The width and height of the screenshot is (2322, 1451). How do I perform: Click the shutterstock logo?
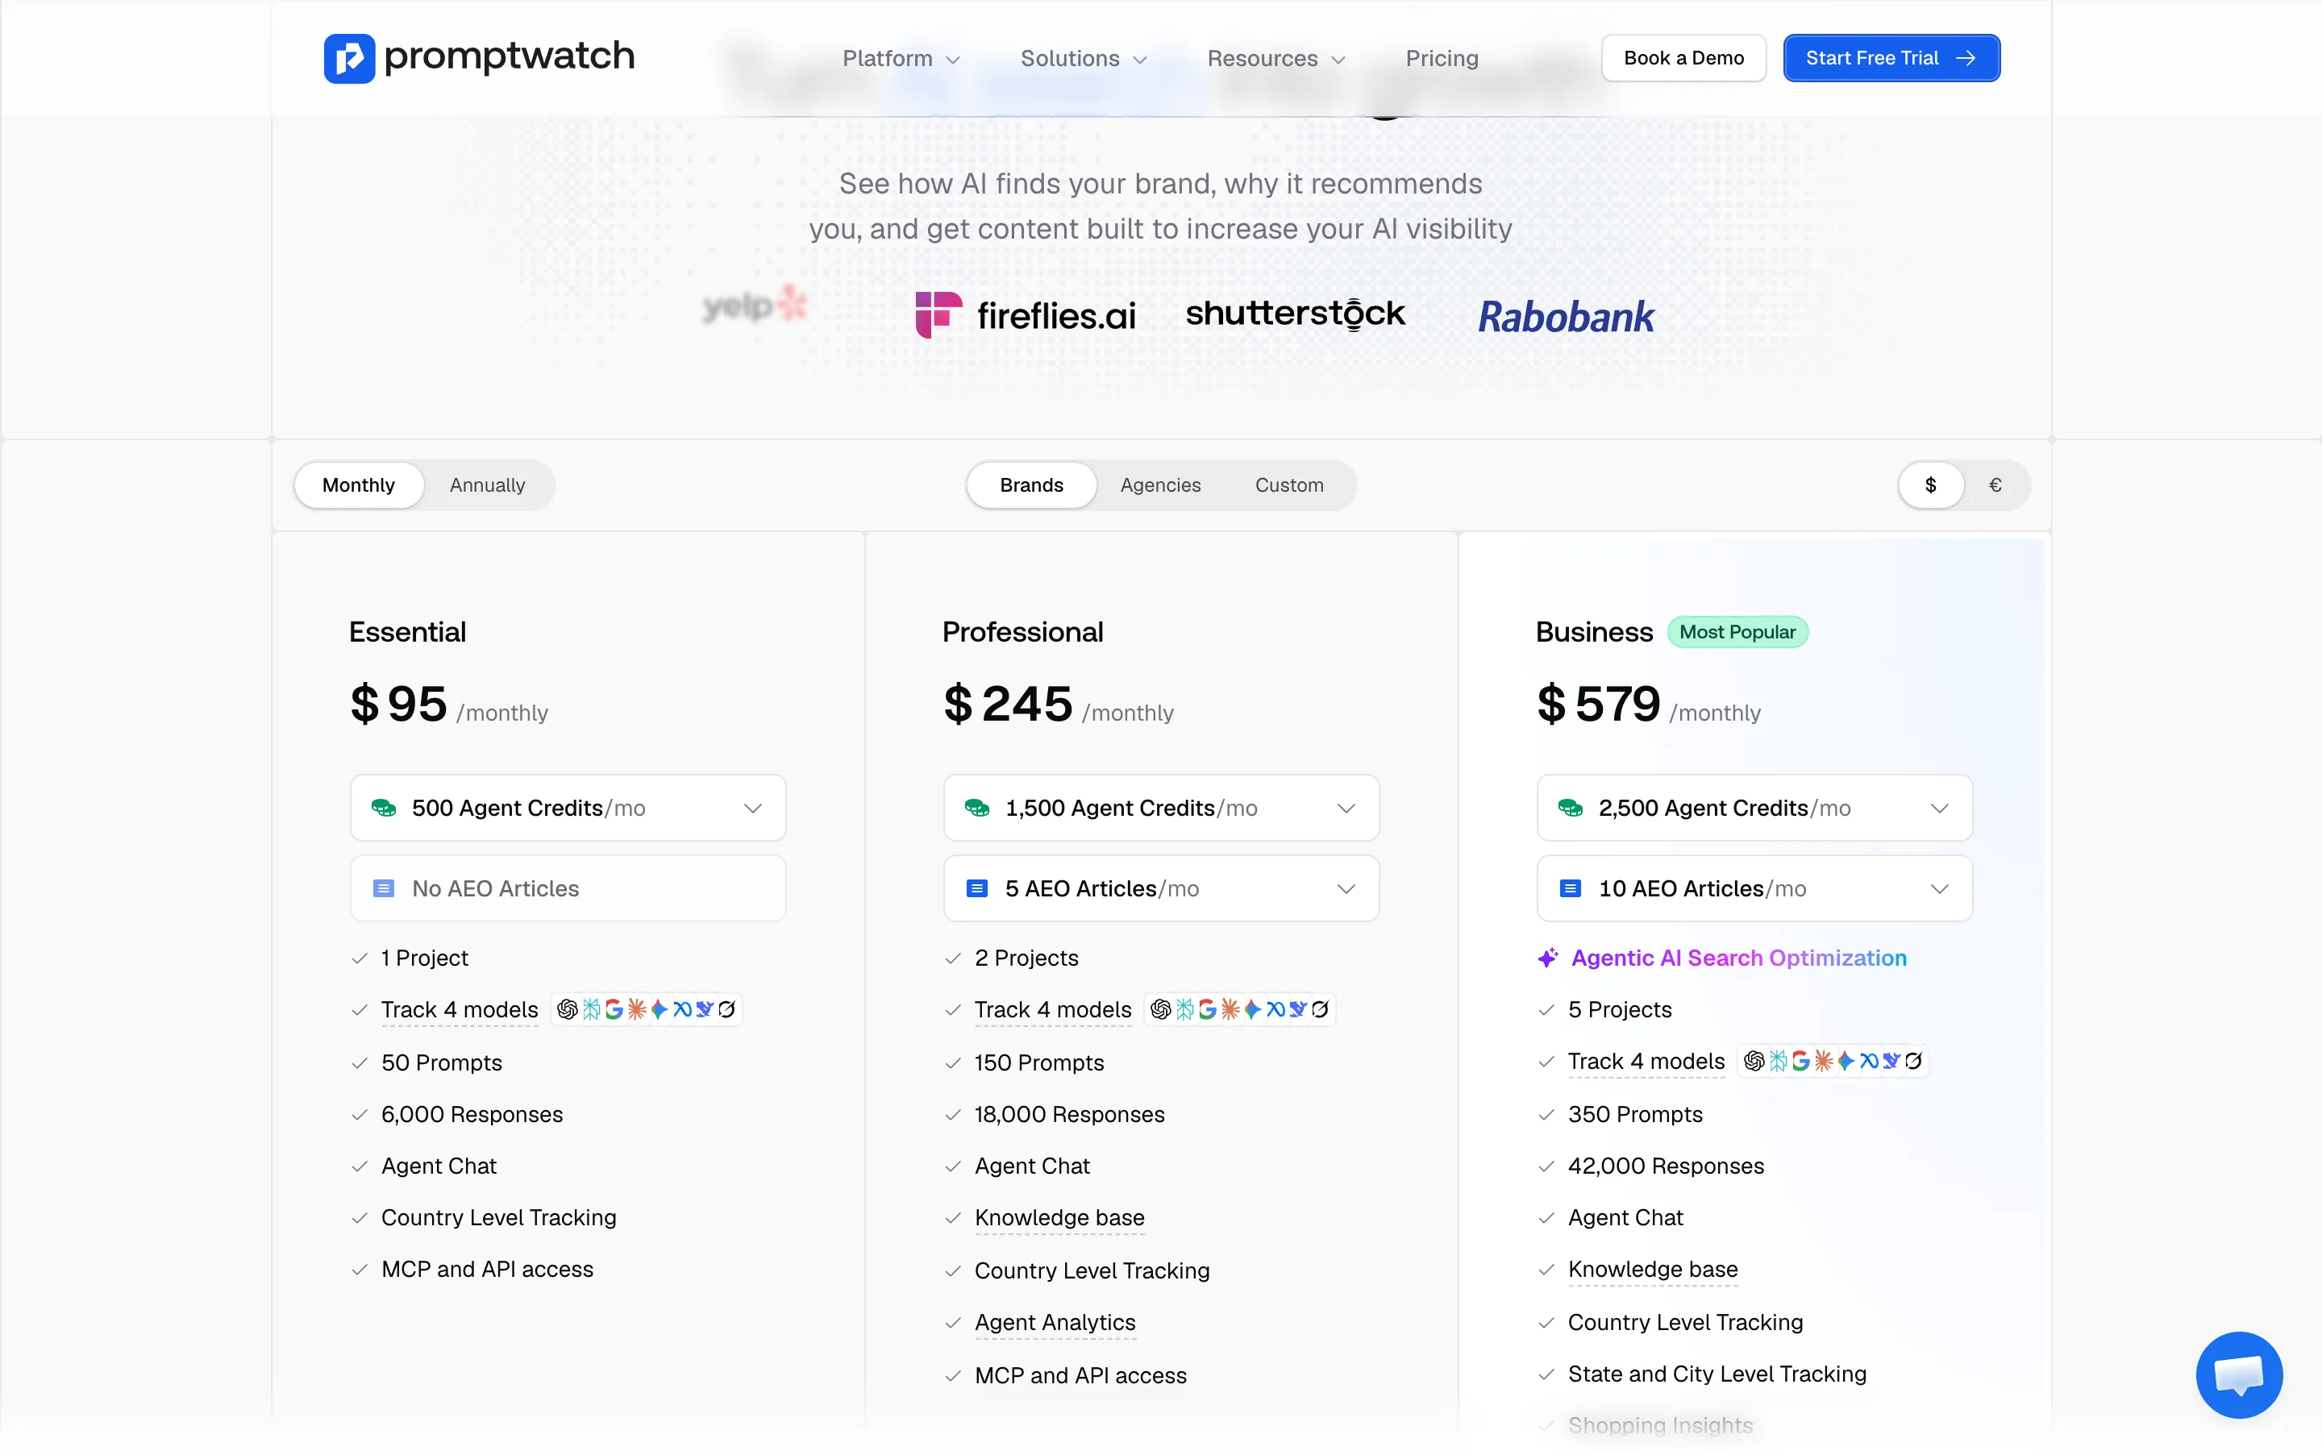point(1296,314)
